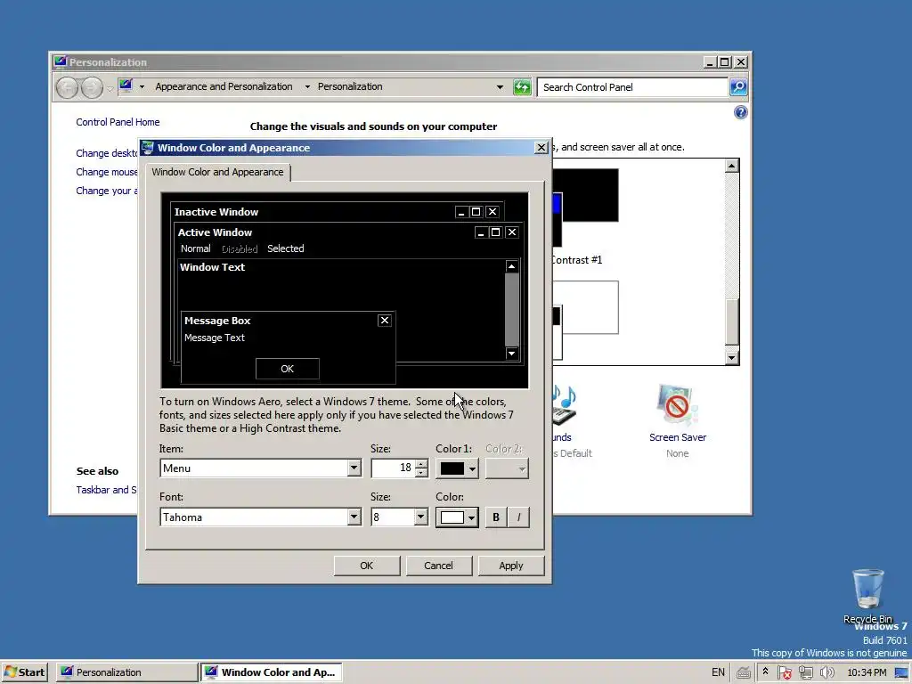Click the refresh button beside address bar

pos(522,87)
